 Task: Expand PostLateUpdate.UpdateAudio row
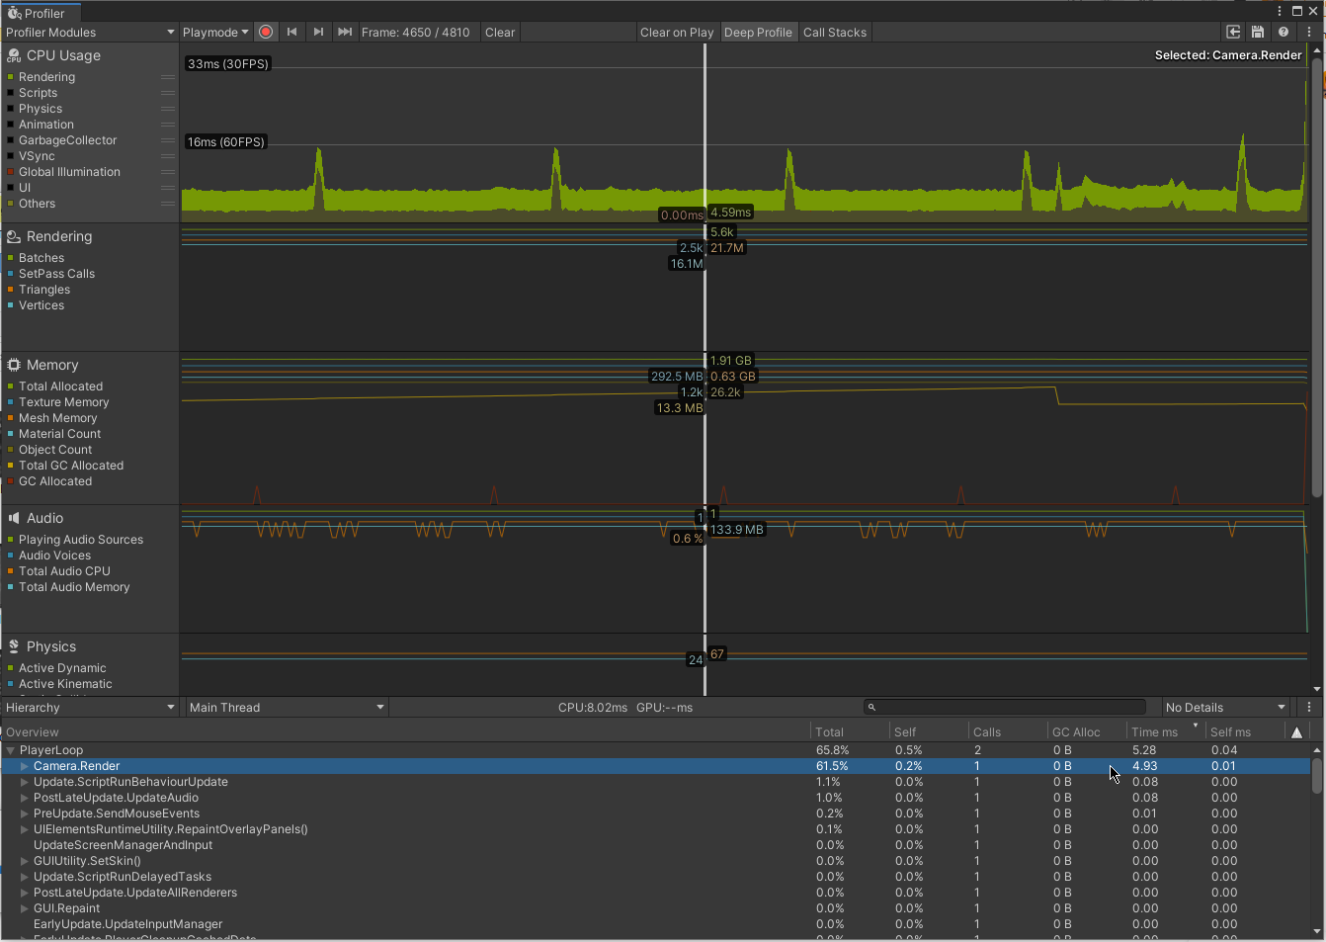[x=25, y=798]
